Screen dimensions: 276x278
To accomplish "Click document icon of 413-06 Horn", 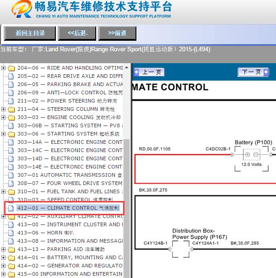I will 11,233.
